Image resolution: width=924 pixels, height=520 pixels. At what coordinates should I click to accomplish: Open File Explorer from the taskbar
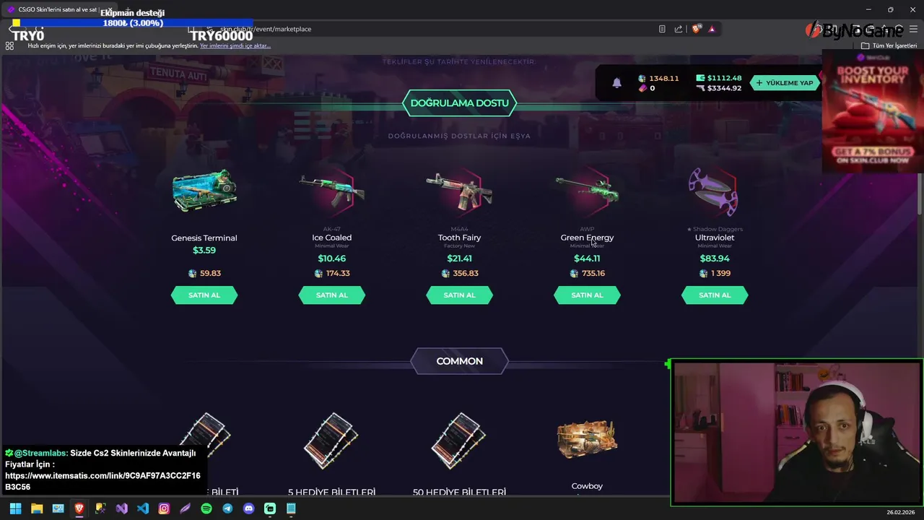37,508
